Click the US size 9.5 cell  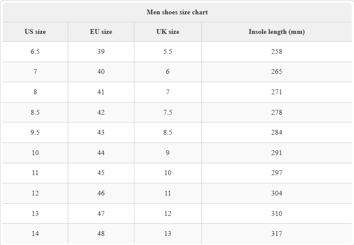35,132
